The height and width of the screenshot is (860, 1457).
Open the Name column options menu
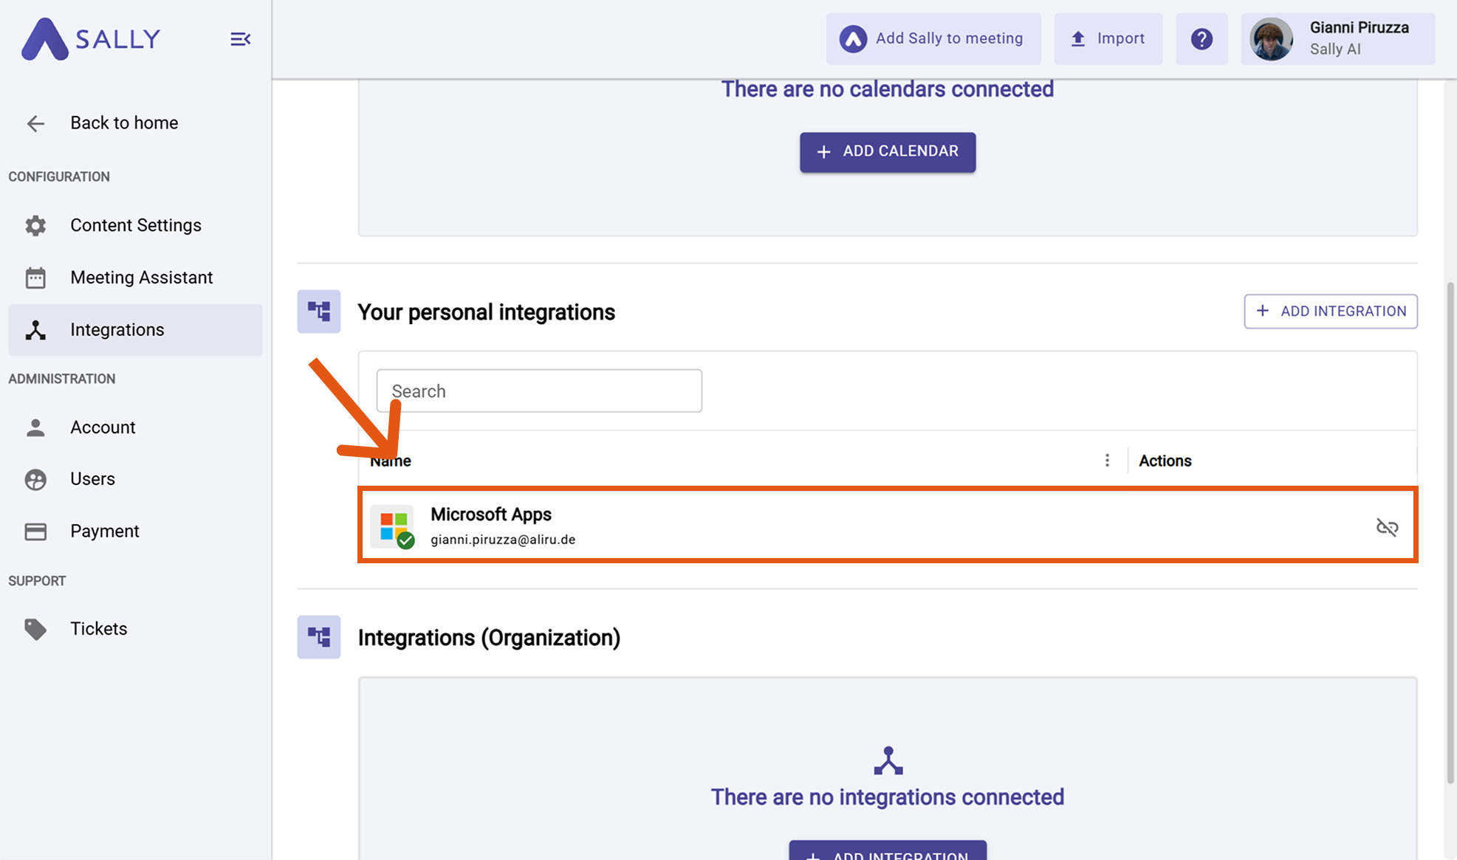pyautogui.click(x=1106, y=461)
